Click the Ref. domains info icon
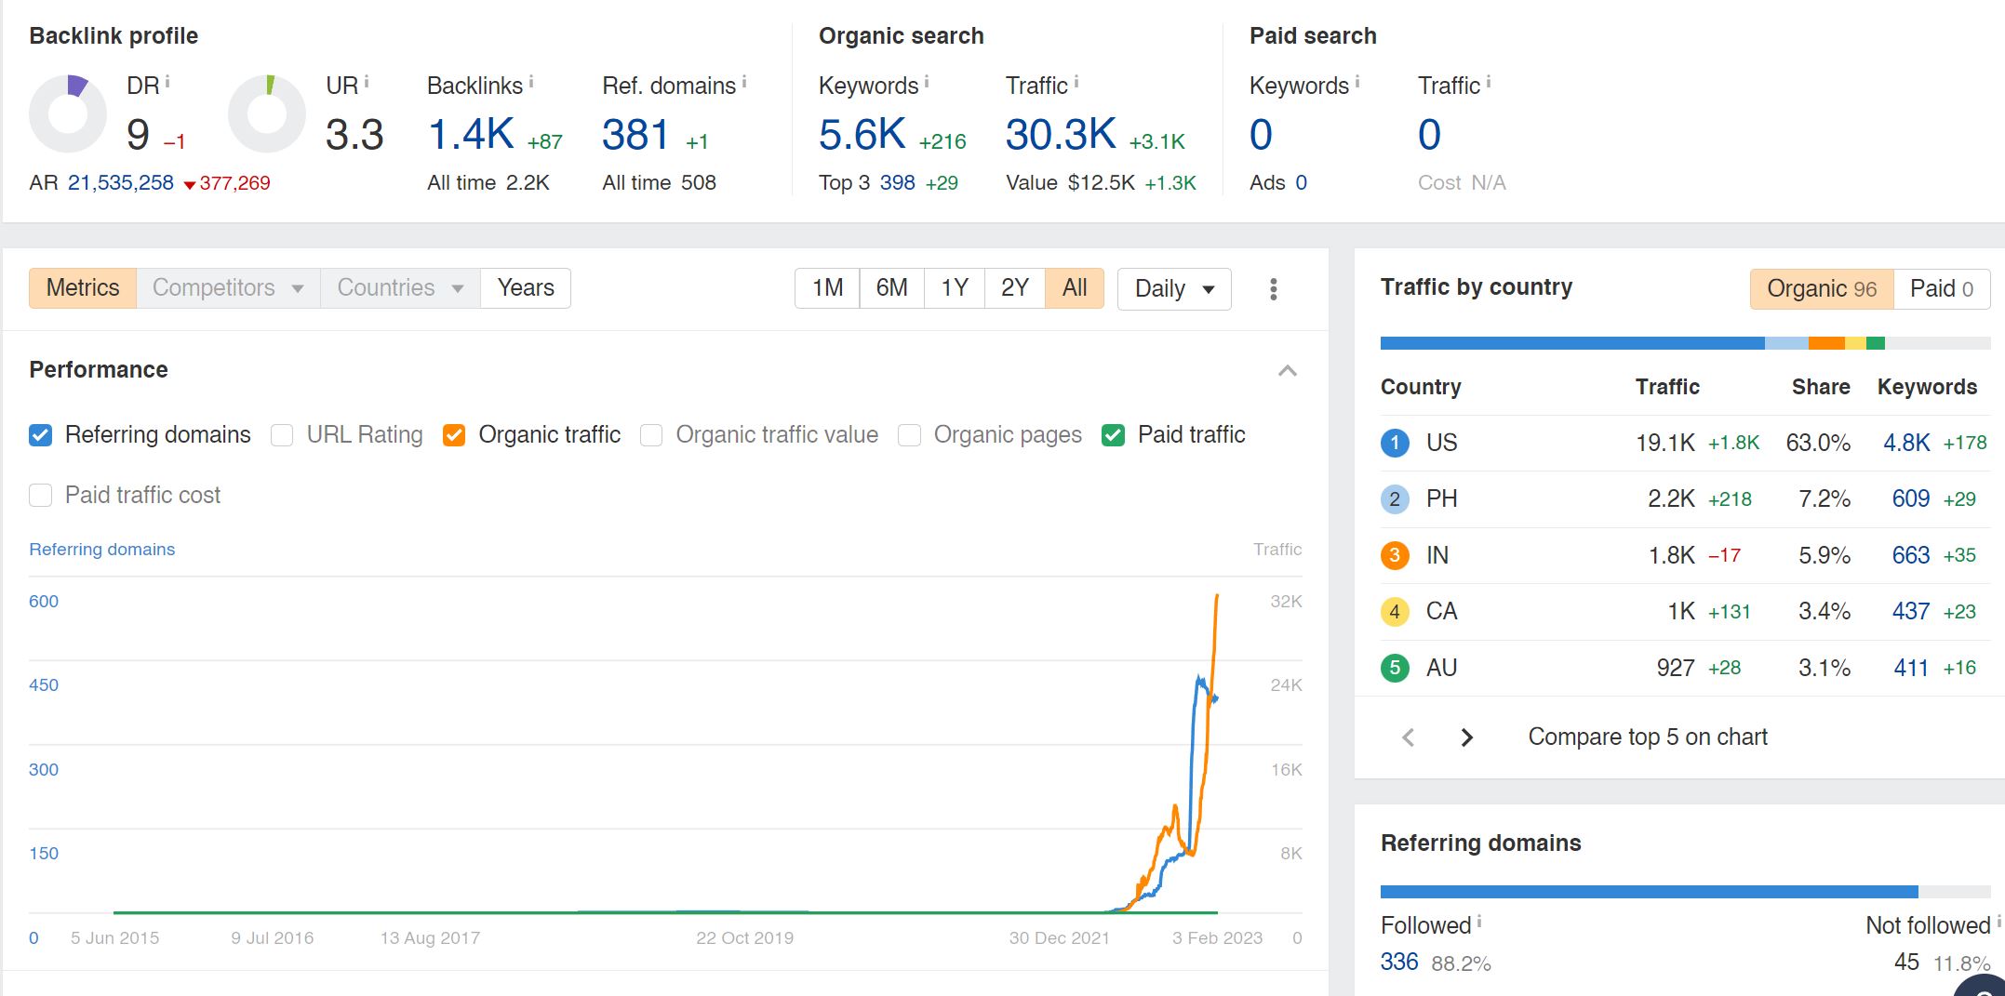Screen dimensions: 2005x996 tap(744, 83)
